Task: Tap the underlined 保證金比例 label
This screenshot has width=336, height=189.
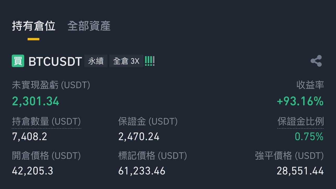Action: tap(300, 121)
